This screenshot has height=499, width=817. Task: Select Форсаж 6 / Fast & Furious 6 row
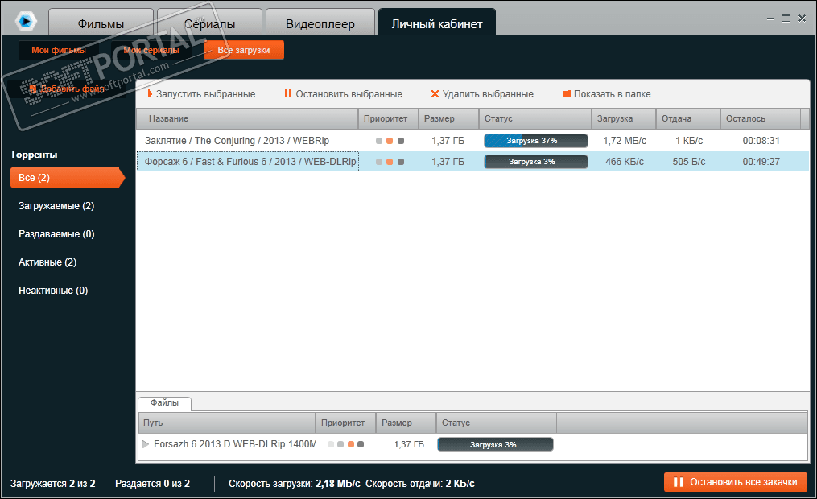point(472,162)
